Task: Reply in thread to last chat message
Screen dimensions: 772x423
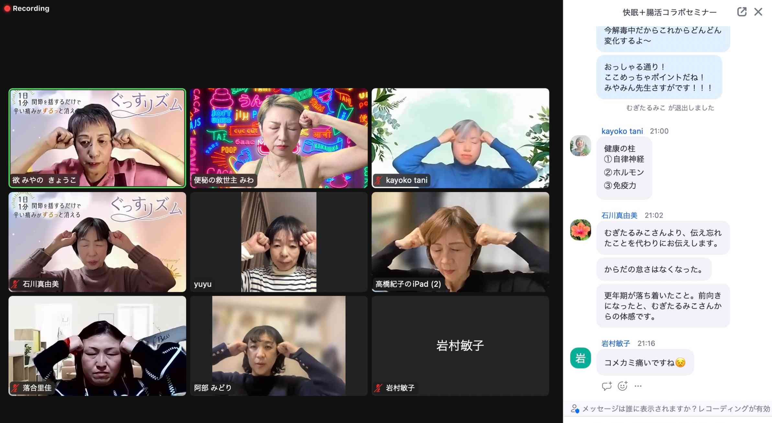Action: (607, 386)
